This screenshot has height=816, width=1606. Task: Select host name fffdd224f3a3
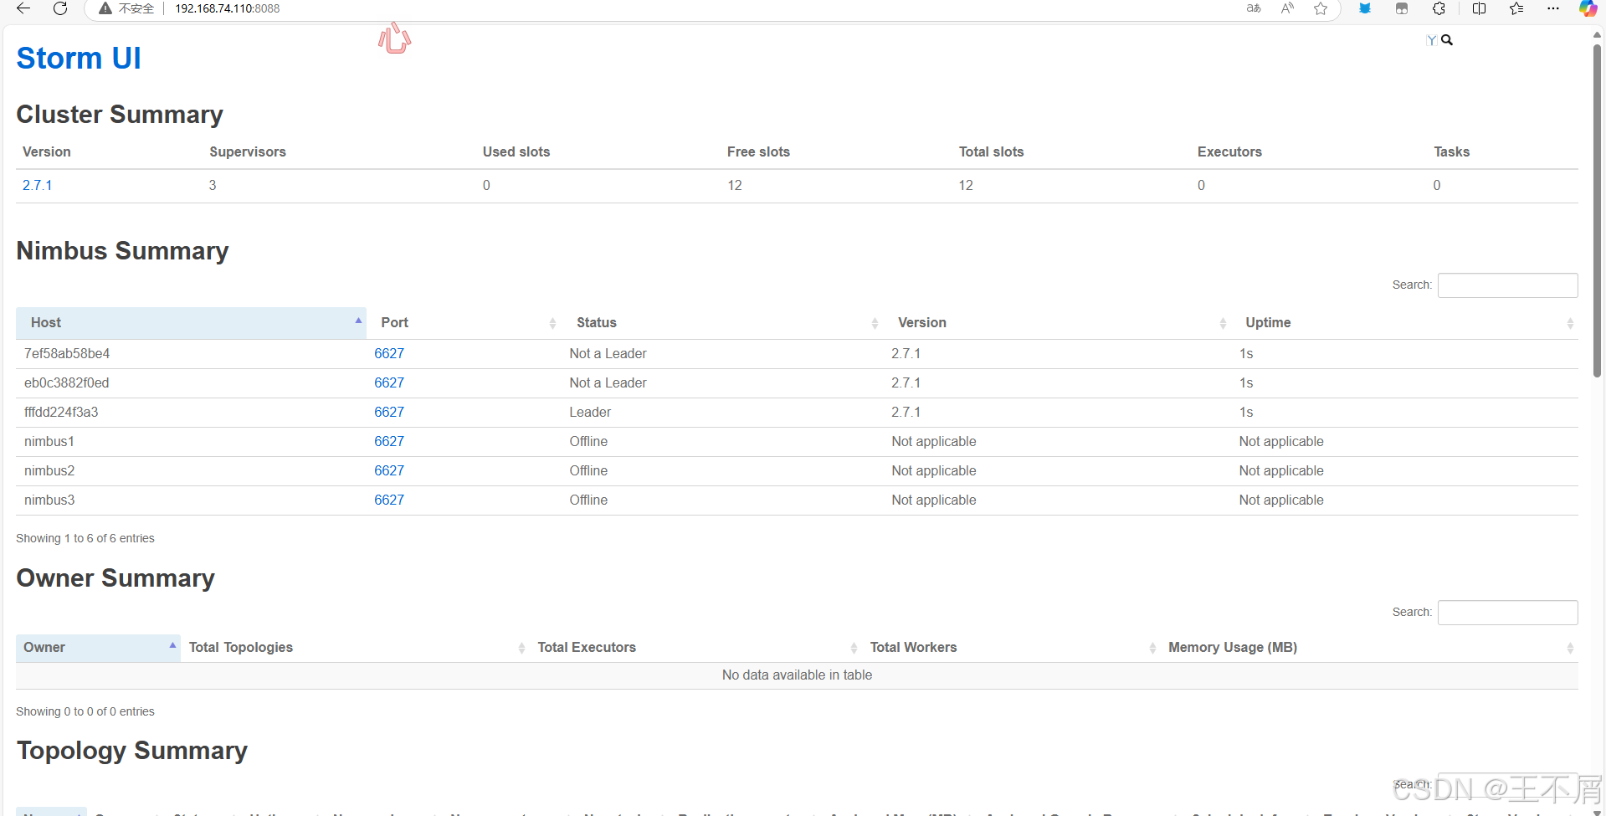61,412
